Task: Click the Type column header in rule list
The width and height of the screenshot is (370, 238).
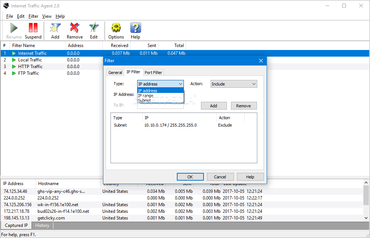Action: pos(127,118)
